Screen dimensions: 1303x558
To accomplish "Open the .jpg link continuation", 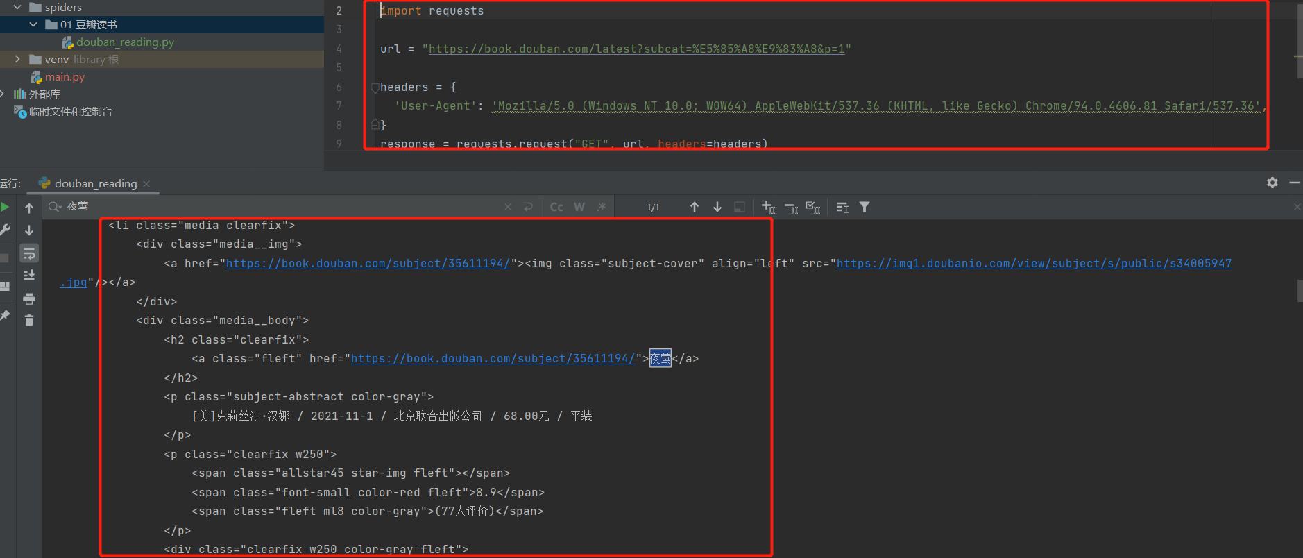I will [73, 282].
